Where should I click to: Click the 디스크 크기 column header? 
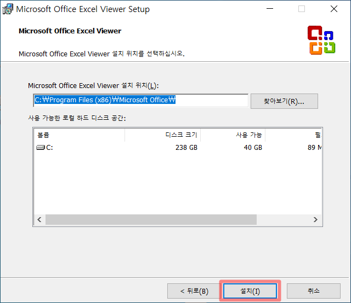click(162, 135)
